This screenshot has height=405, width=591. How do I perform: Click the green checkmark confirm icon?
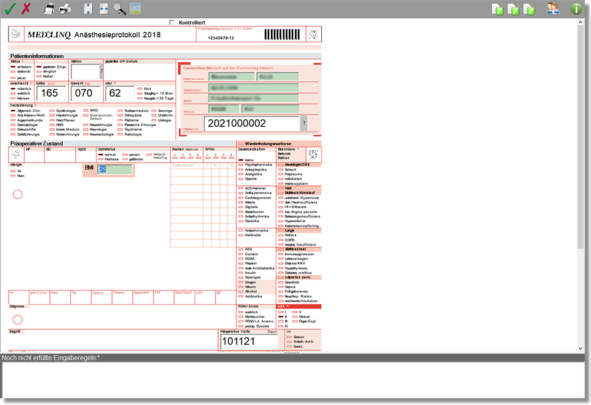pos(10,9)
